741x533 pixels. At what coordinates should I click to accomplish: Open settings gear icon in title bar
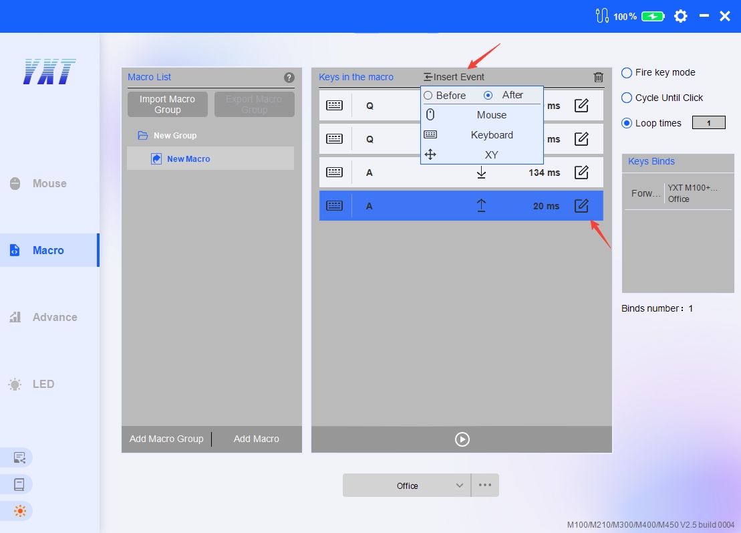pos(680,16)
